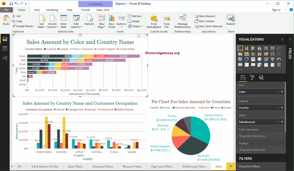Remove the Country field from Legend
Image resolution: width=294 pixels, height=171 pixels.
[x=282, y=108]
